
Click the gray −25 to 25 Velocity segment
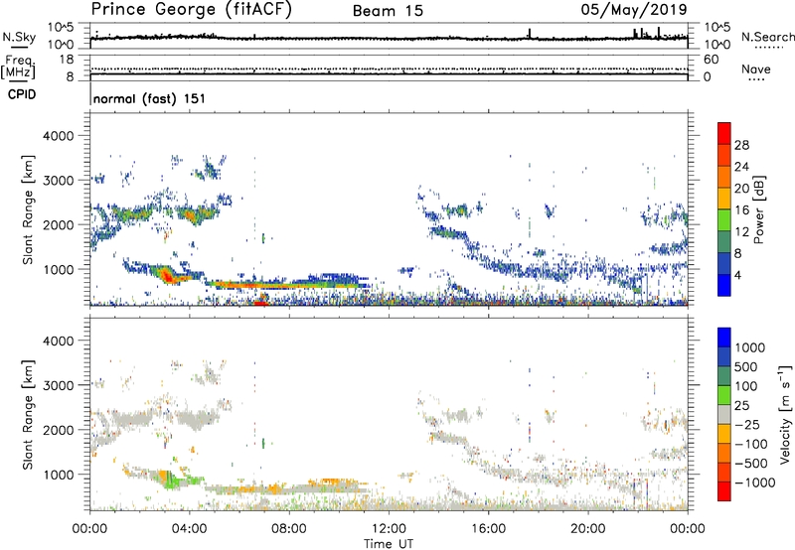tap(724, 414)
